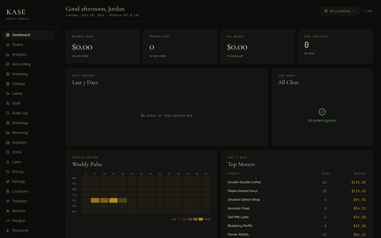This screenshot has height=238, width=381.
Task: Open the Catalog page
Action: pos(29,84)
